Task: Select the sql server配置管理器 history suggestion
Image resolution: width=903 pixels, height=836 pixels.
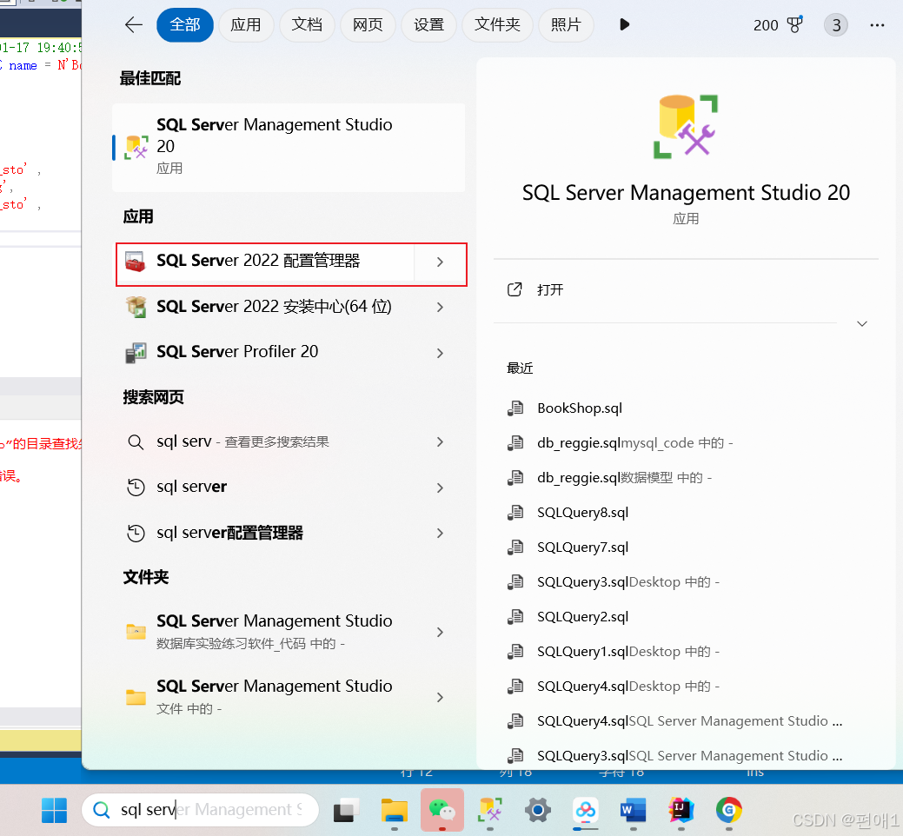Action: pyautogui.click(x=265, y=534)
